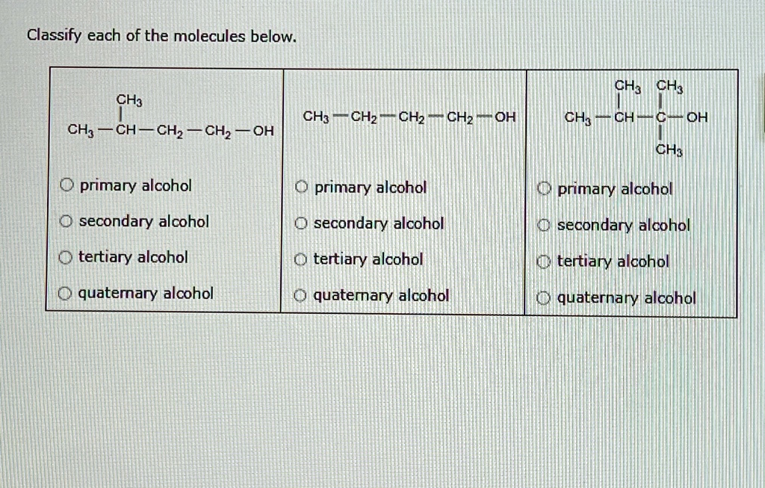Pick tertiary alcohol under the middle molecule

tap(301, 260)
